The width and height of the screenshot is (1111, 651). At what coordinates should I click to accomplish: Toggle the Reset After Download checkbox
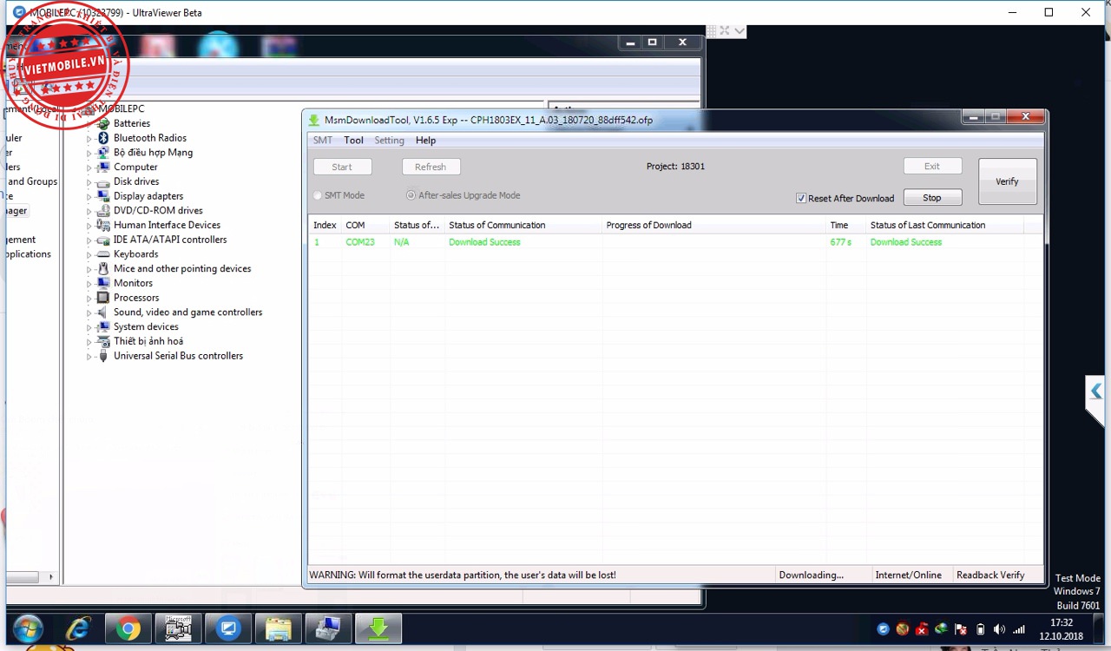tap(801, 198)
